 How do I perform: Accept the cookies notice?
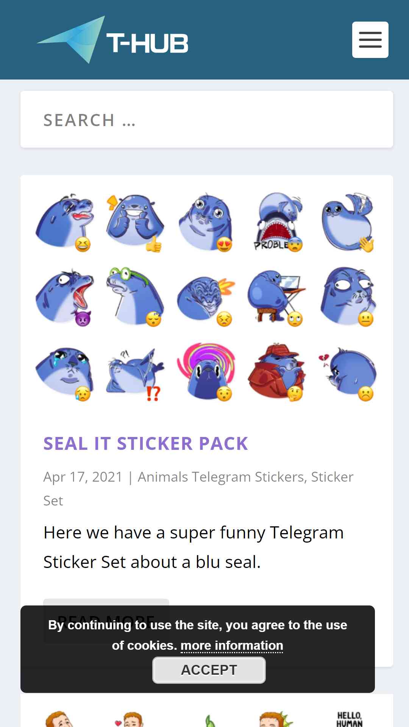[209, 670]
